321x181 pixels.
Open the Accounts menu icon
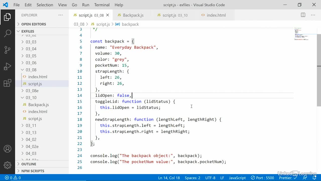(x=7, y=149)
